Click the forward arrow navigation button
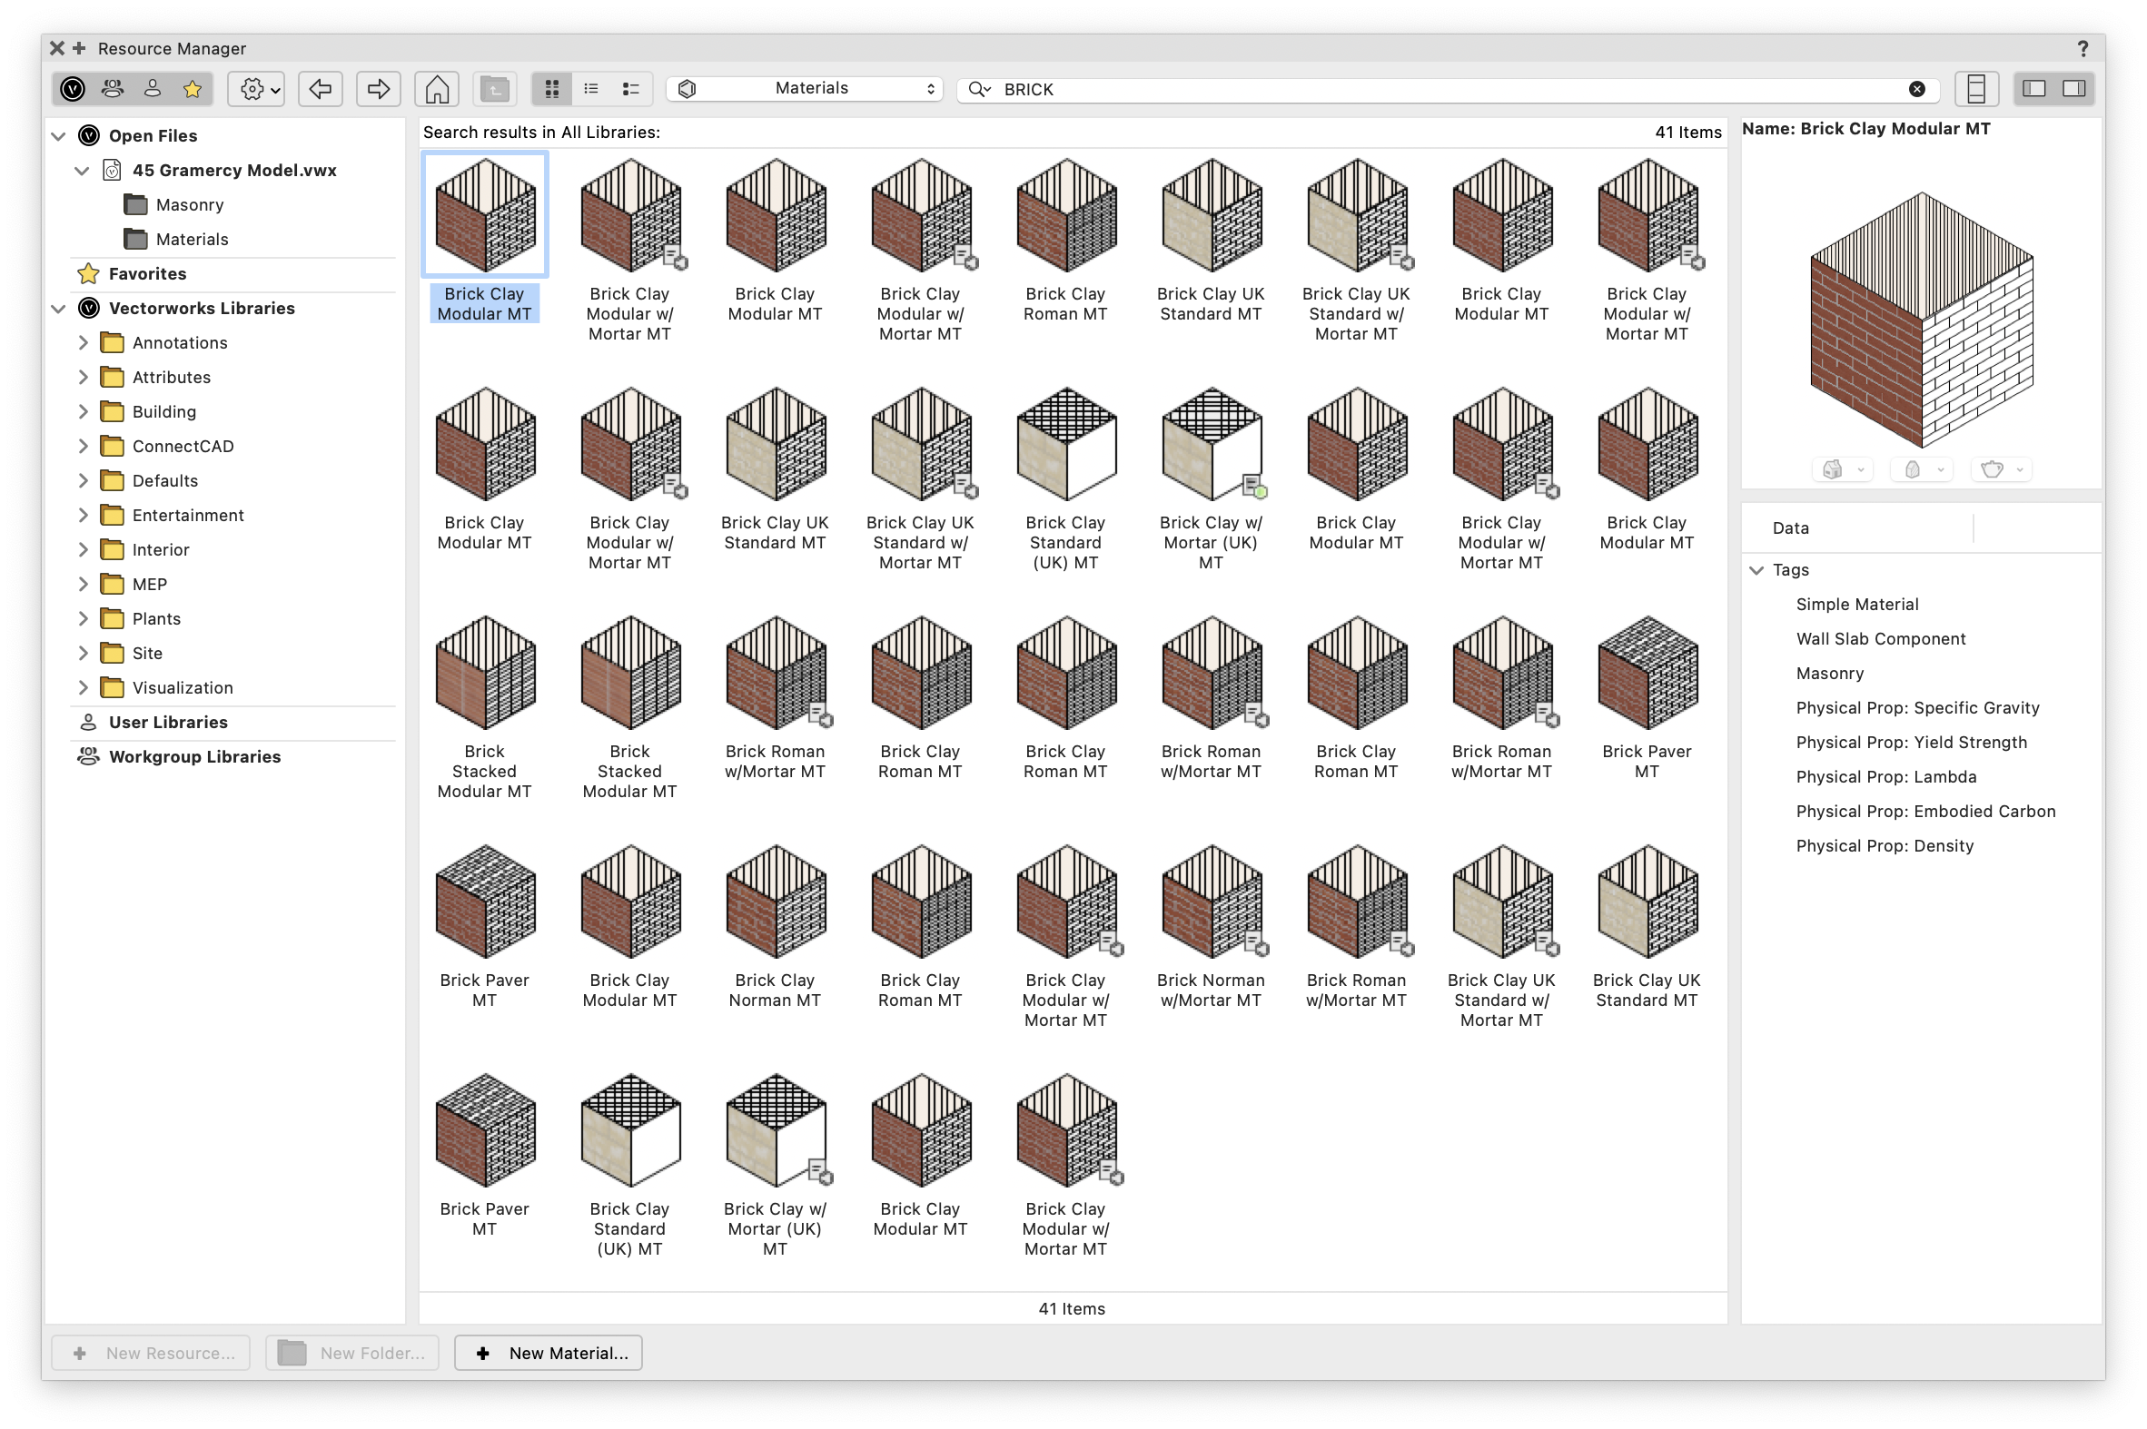 coord(379,88)
